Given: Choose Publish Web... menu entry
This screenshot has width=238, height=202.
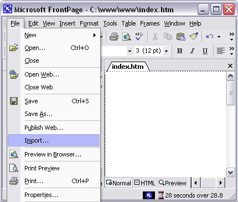Looking at the screenshot, I should pos(54,128).
